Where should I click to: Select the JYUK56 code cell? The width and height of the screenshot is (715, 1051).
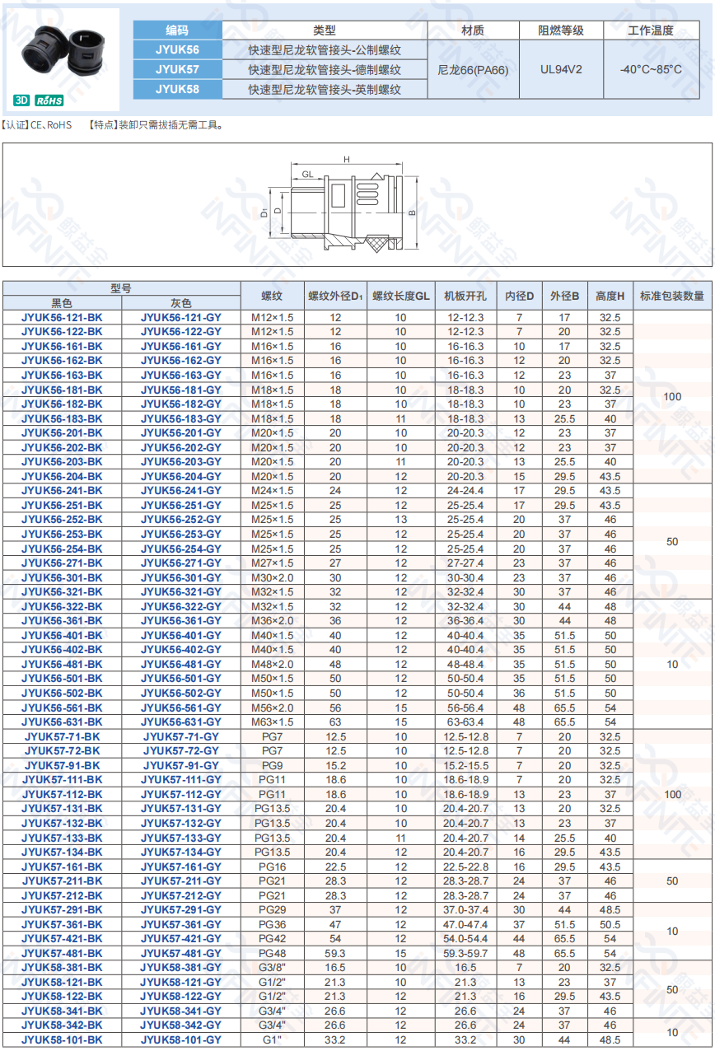pos(177,49)
